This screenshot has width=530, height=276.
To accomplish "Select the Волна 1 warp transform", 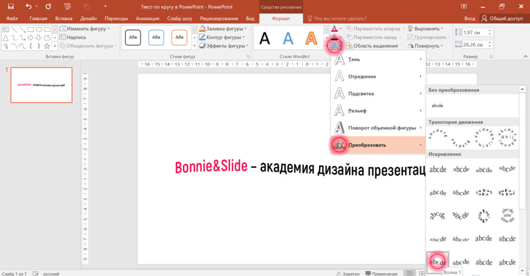I will pos(438,262).
